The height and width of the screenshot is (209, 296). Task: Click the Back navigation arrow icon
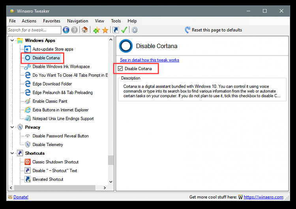pyautogui.click(x=66, y=30)
